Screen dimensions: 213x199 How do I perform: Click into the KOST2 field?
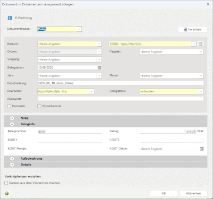172,140
